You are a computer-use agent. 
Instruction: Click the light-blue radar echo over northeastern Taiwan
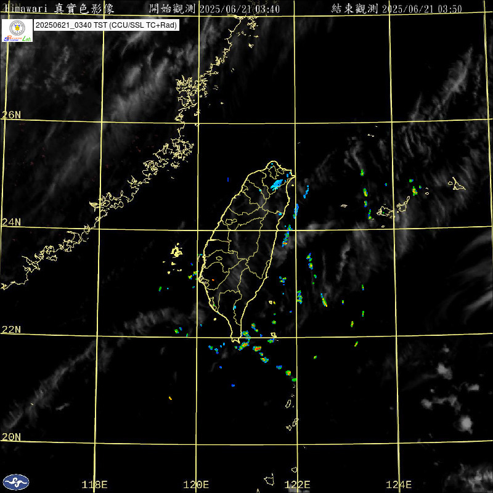[x=278, y=184]
